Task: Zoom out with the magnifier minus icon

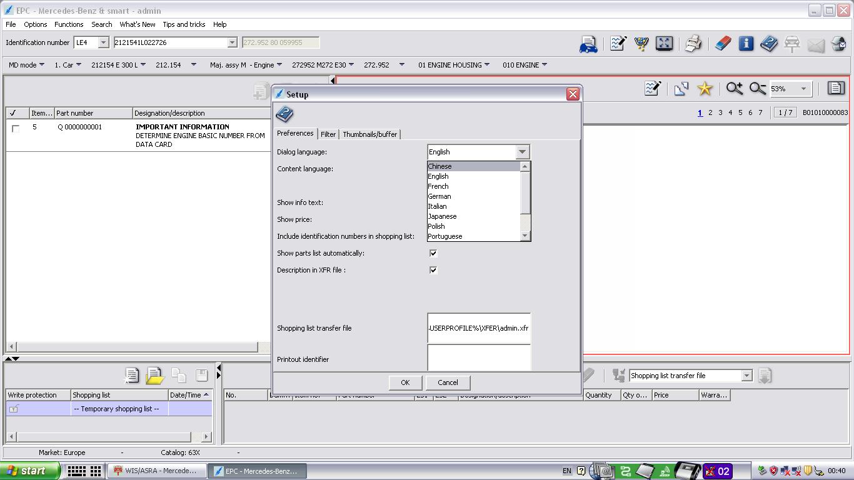Action: pos(757,89)
